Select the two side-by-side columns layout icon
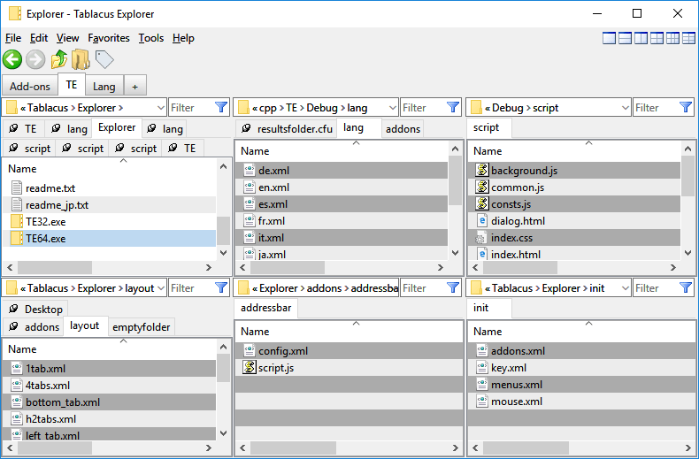Image resolution: width=699 pixels, height=459 pixels. 641,38
